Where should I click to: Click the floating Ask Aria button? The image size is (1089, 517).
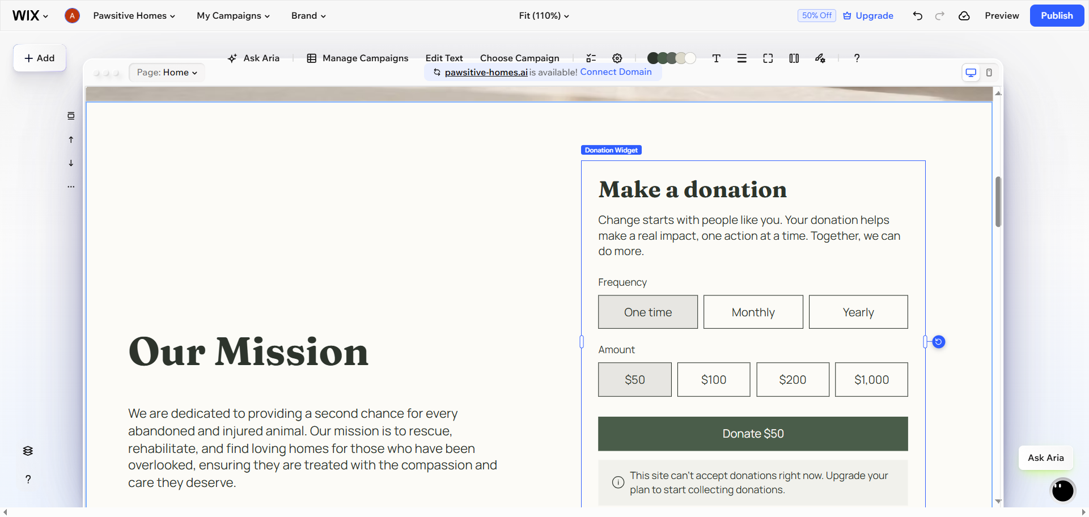1046,457
